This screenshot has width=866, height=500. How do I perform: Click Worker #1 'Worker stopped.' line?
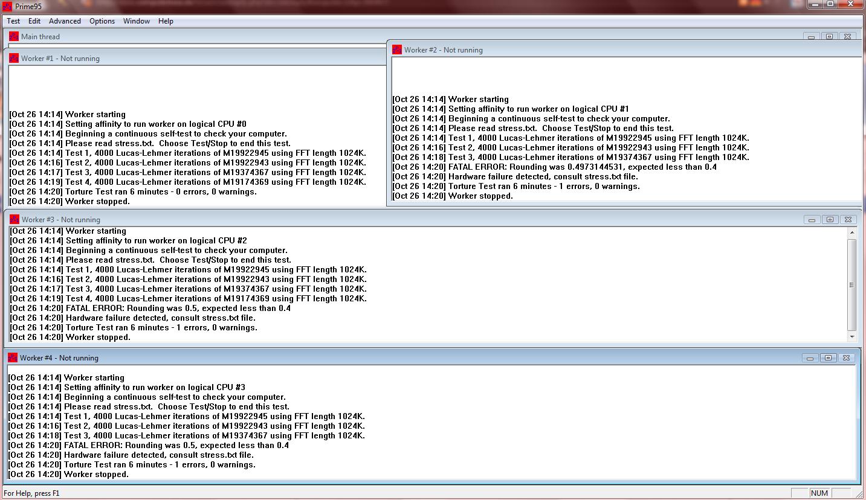(x=69, y=201)
